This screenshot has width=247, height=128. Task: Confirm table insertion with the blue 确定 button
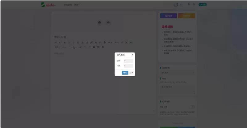(125, 72)
